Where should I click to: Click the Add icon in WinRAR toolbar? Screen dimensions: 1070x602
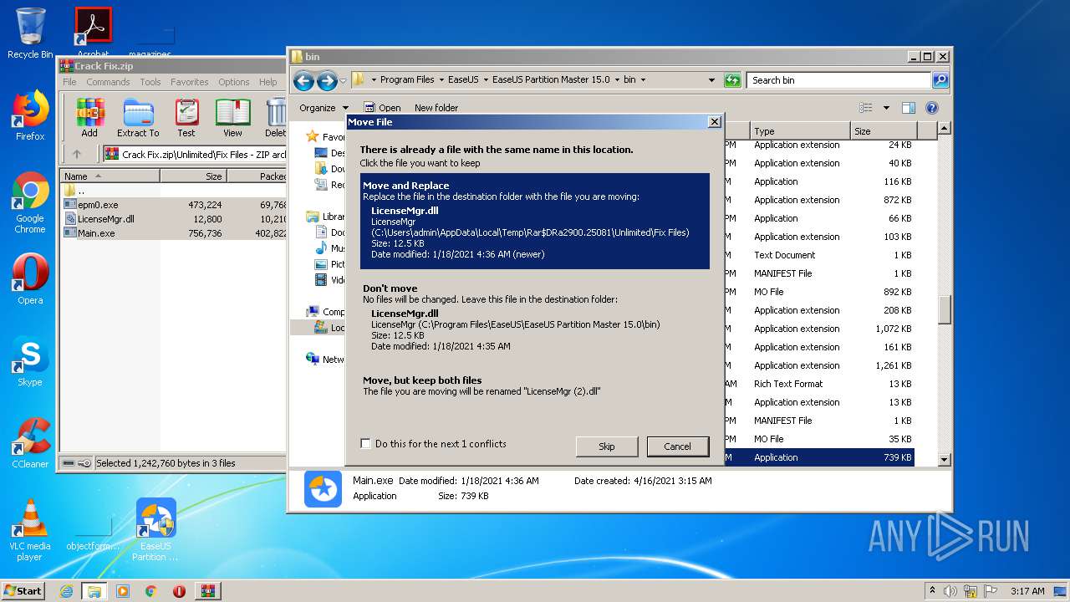click(x=89, y=117)
